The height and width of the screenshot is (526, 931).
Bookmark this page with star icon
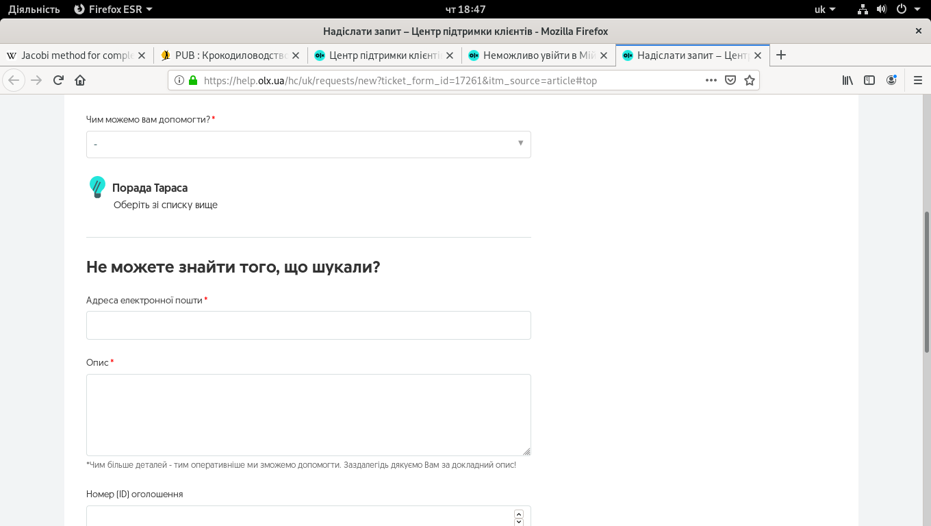750,80
